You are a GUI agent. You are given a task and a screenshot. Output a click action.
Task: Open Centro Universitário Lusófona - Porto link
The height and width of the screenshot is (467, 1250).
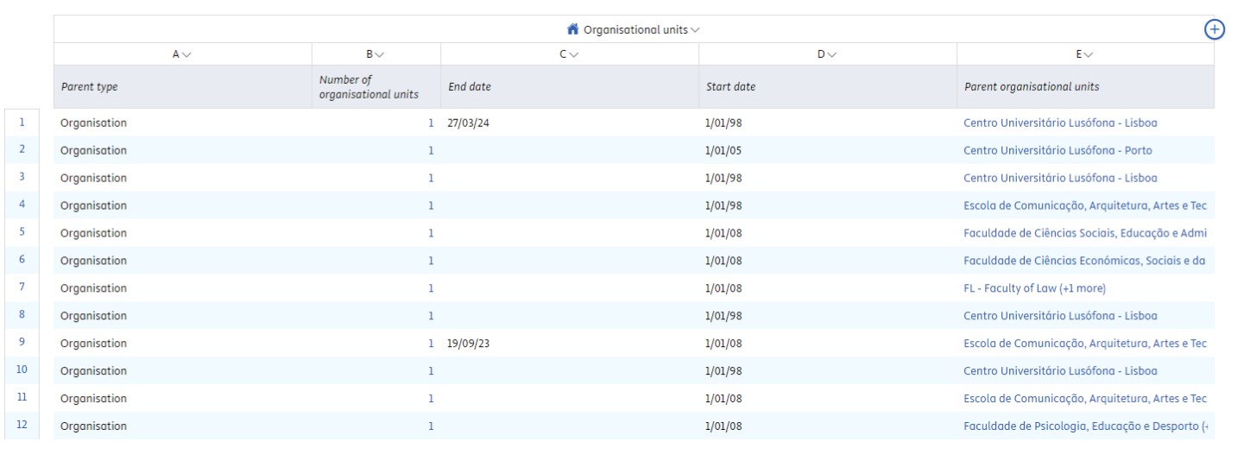(1057, 150)
